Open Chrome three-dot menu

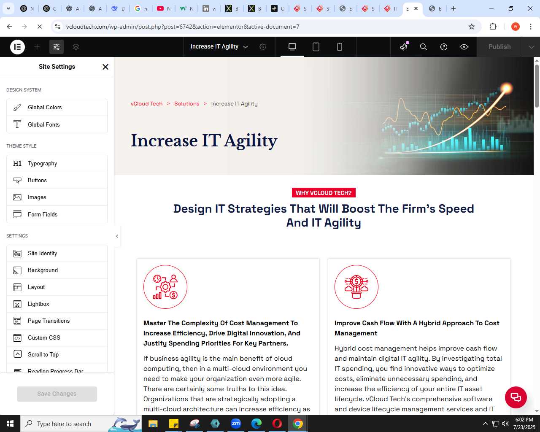tap(530, 27)
